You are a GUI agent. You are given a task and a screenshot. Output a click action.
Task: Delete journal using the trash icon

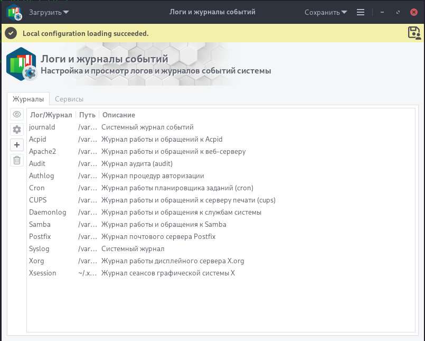coord(17,160)
